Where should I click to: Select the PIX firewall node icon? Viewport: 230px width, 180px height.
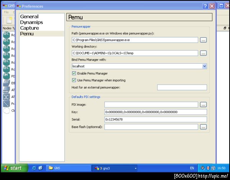6,76
